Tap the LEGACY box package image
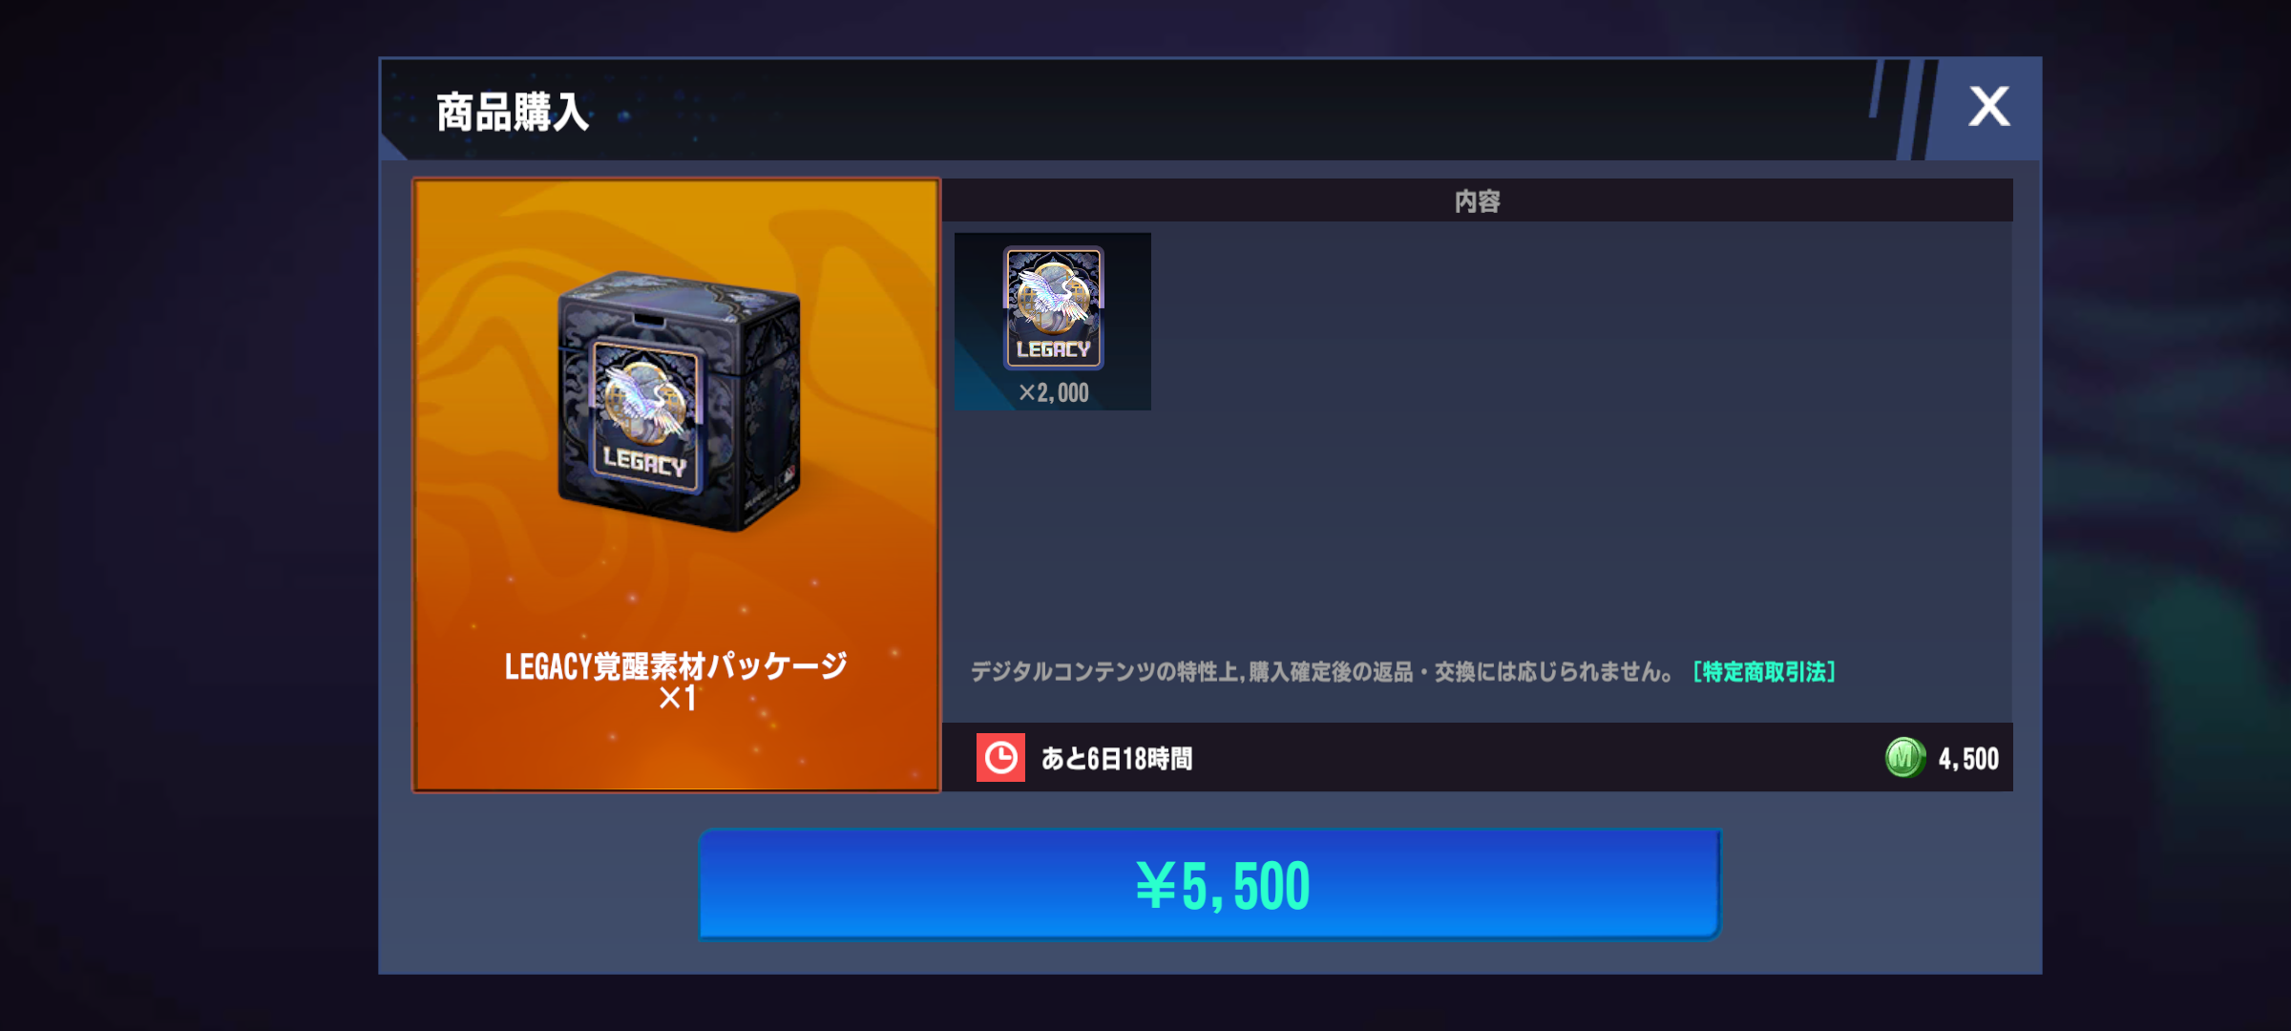 pos(679,401)
